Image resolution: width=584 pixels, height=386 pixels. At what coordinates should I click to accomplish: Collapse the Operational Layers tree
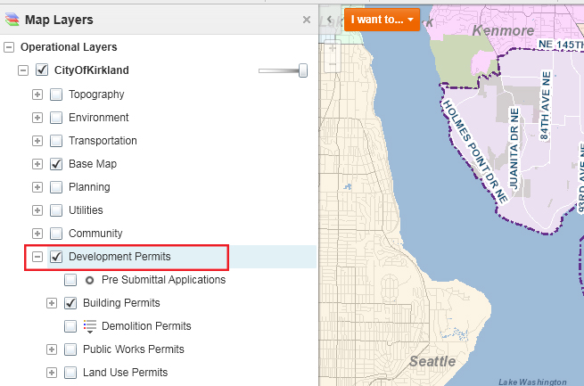[9, 47]
